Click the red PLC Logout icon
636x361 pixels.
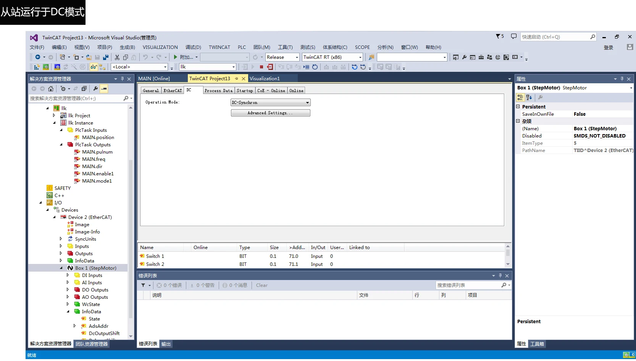point(270,67)
